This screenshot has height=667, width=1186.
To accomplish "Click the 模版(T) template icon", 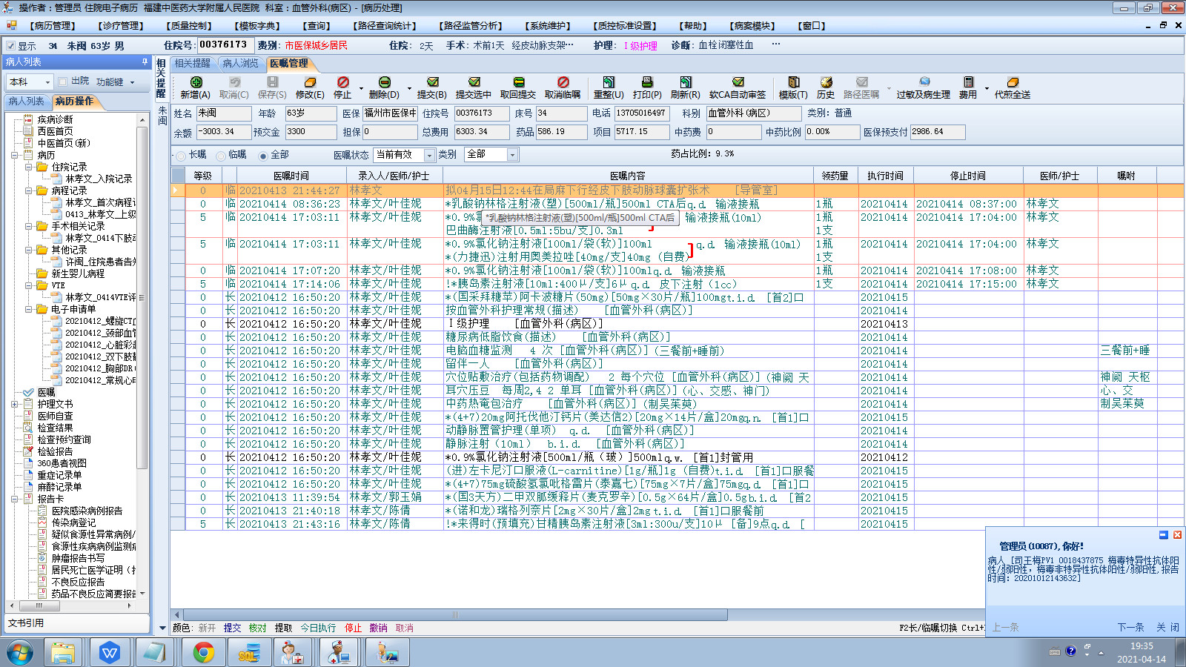I will click(x=793, y=82).
